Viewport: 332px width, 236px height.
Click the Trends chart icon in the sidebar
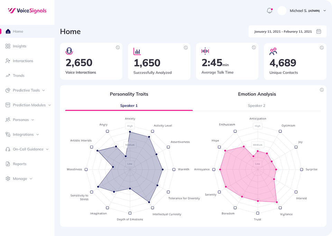(x=8, y=76)
